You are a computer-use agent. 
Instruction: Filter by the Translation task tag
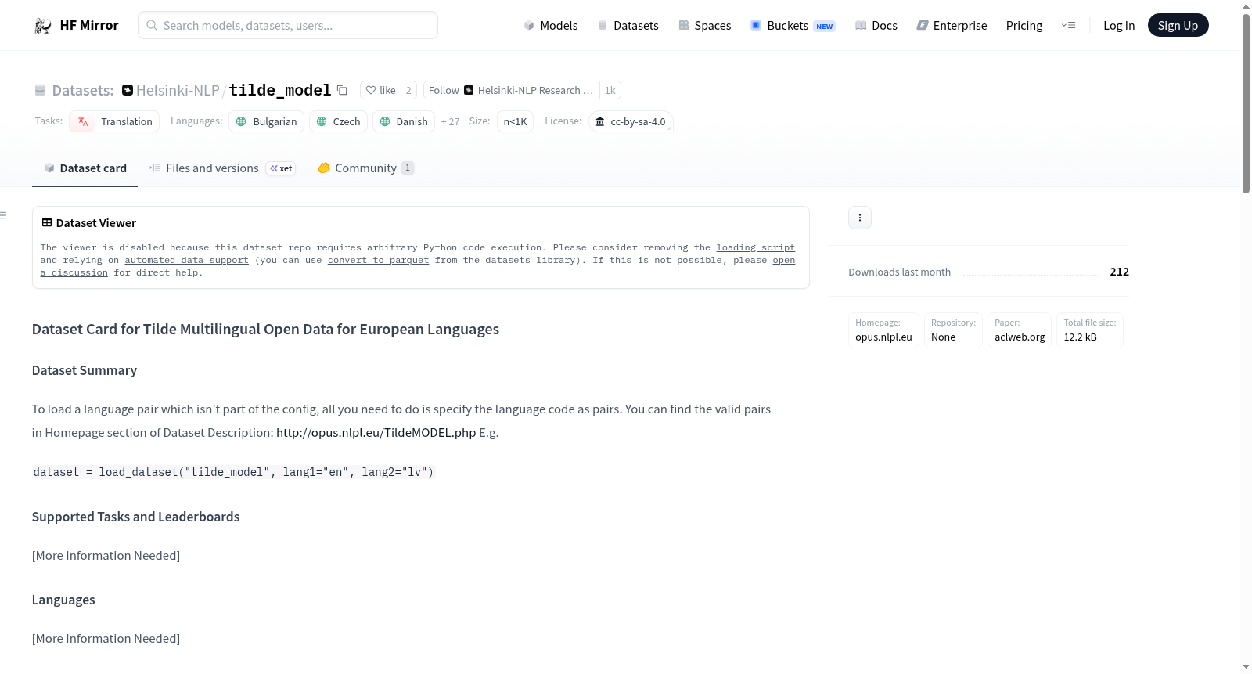pos(114,121)
